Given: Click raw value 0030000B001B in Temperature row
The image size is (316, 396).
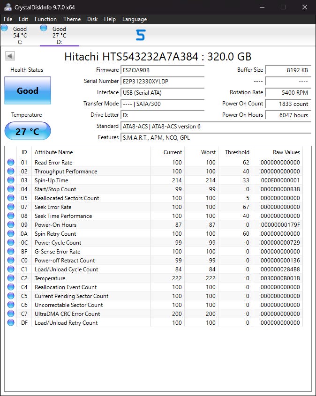Looking at the screenshot, I should [x=280, y=278].
